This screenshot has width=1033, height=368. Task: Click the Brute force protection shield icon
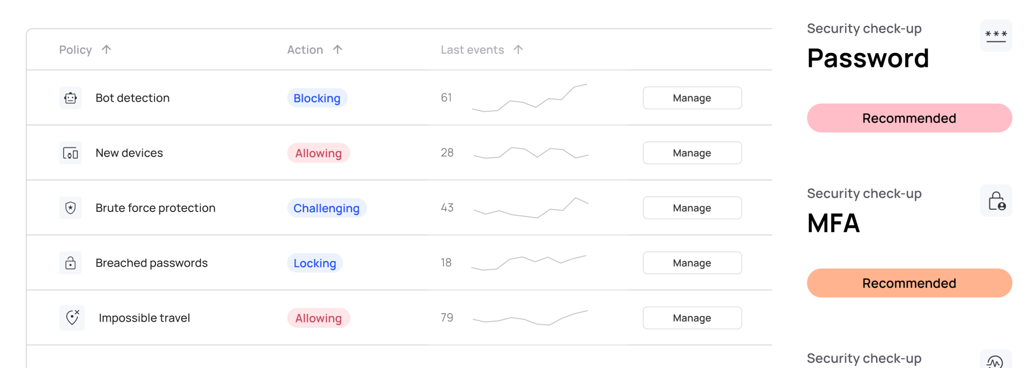70,208
